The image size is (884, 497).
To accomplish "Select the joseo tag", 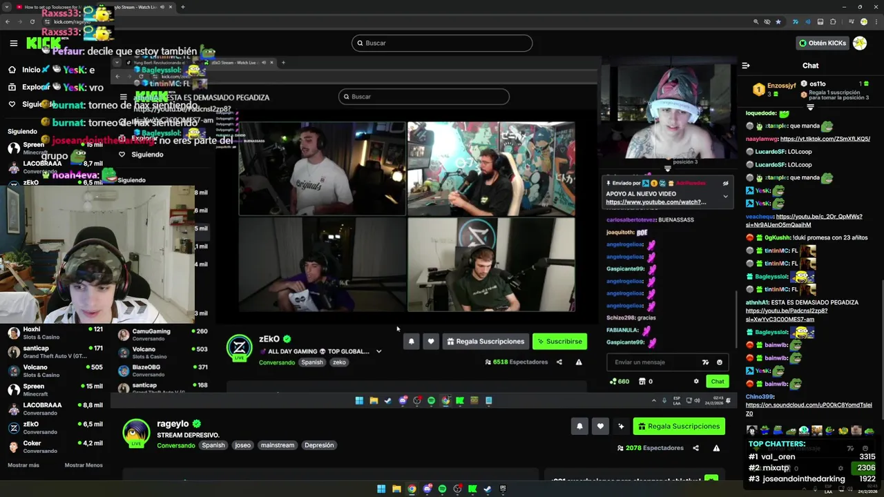I will tap(242, 445).
